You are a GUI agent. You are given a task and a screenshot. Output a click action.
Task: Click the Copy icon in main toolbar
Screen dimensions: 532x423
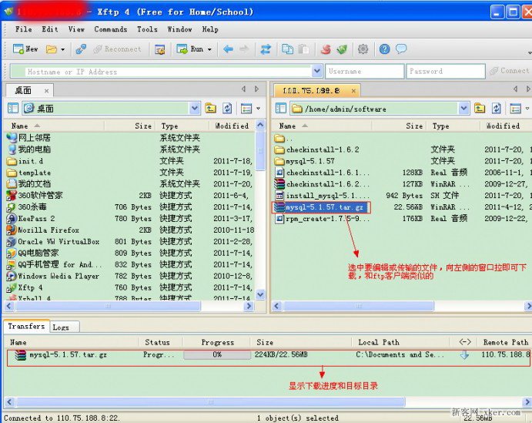coord(287,49)
